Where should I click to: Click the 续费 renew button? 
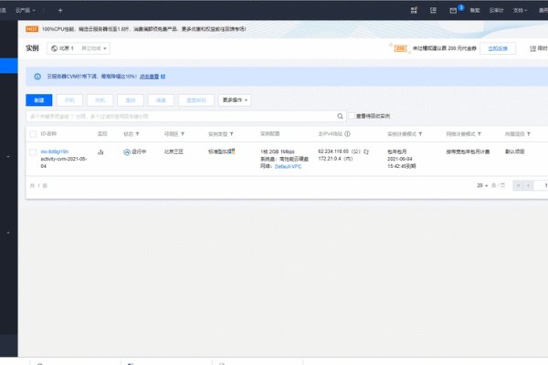tap(161, 100)
